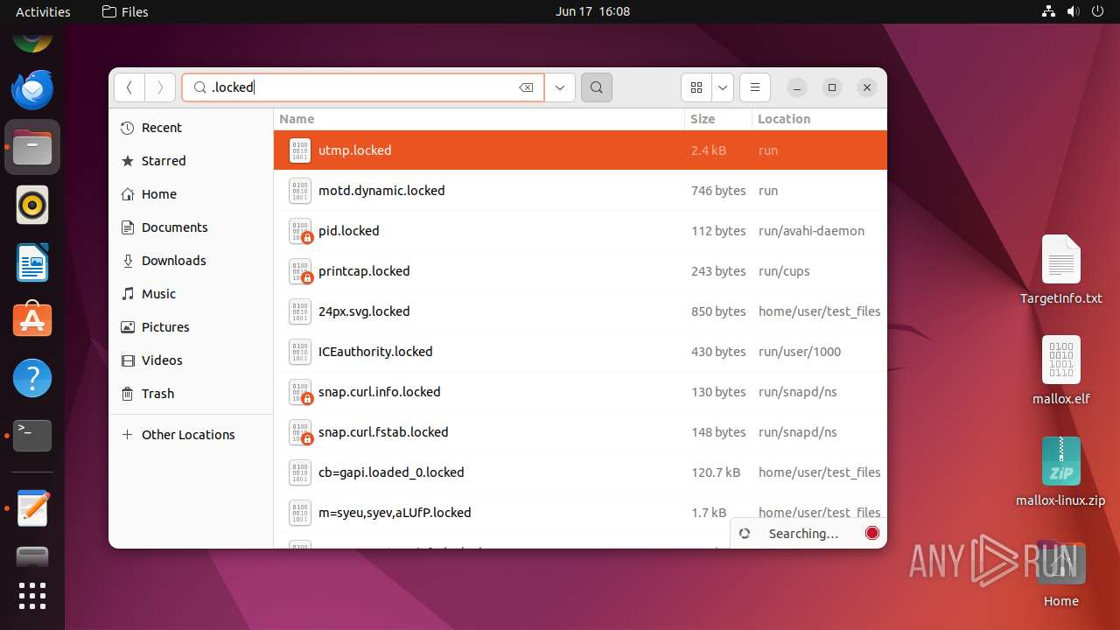
Task: Clear the .locked search text
Action: point(526,87)
